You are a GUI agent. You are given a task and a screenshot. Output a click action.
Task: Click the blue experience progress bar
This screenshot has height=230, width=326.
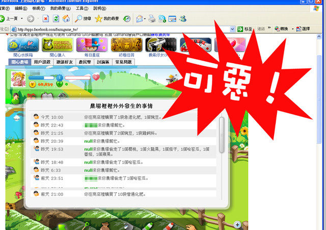[x=41, y=78]
